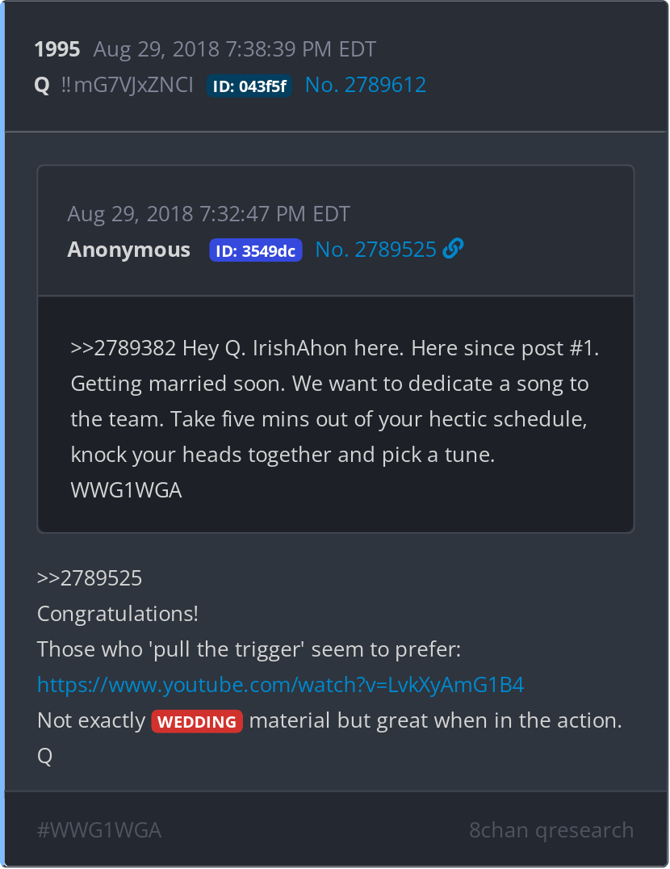Click the red WEDDING highlight tag
The height and width of the screenshot is (869, 670).
(197, 721)
